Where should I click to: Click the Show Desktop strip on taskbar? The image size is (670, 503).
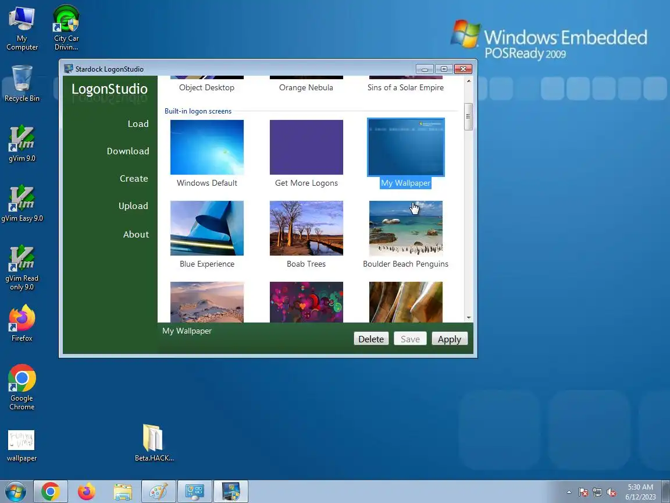667,491
